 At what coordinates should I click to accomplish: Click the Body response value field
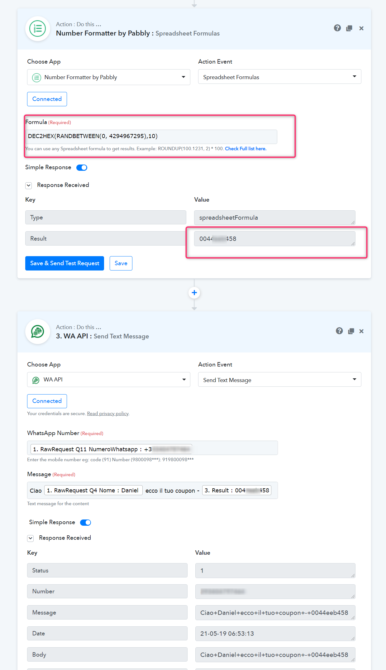click(275, 655)
